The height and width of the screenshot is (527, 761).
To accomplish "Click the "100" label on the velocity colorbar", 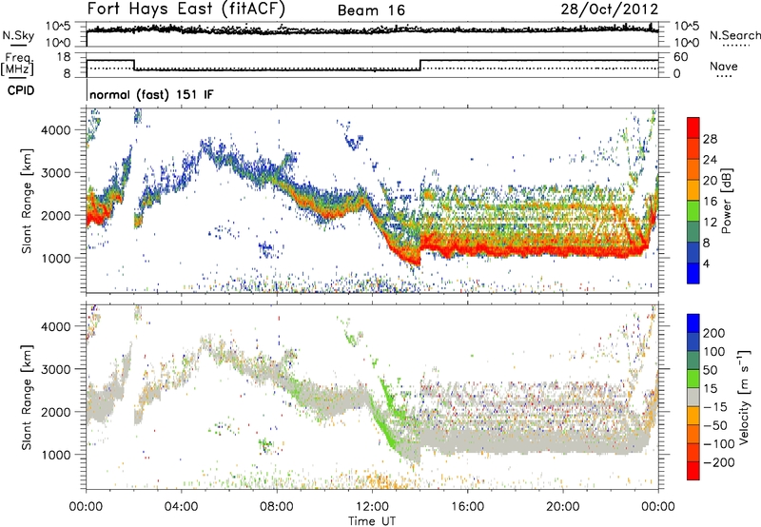I will tap(714, 351).
